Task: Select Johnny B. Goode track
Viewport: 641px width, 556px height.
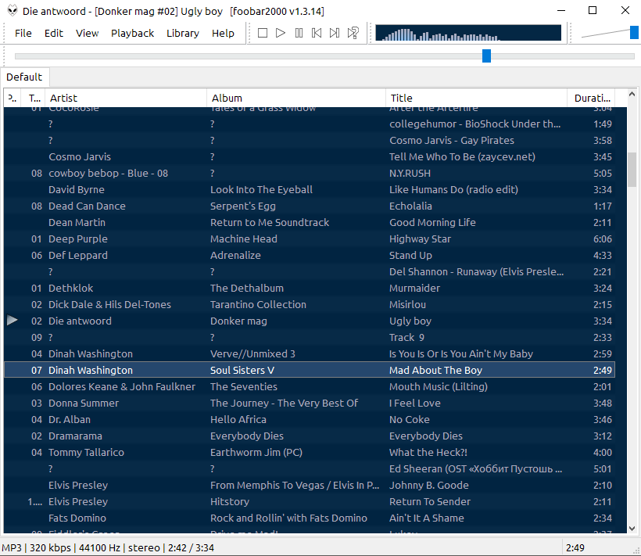Action: pyautogui.click(x=310, y=486)
